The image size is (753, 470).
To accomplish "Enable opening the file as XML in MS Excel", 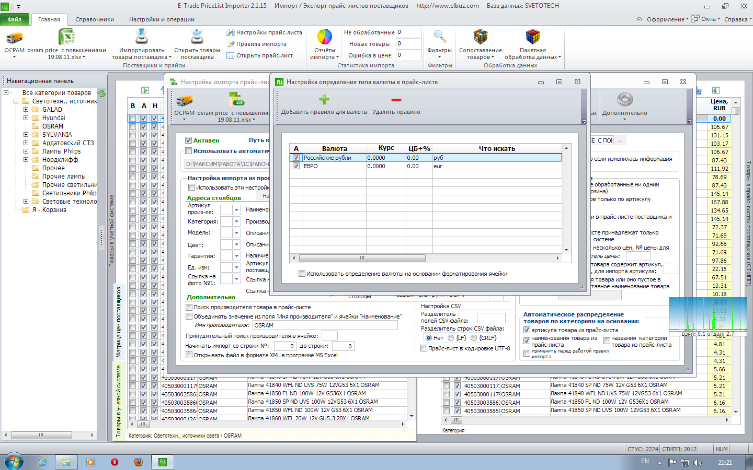I will pos(189,355).
